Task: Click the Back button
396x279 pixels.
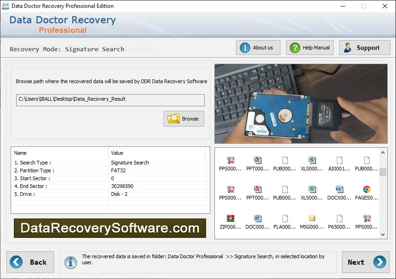Action: 30,262
